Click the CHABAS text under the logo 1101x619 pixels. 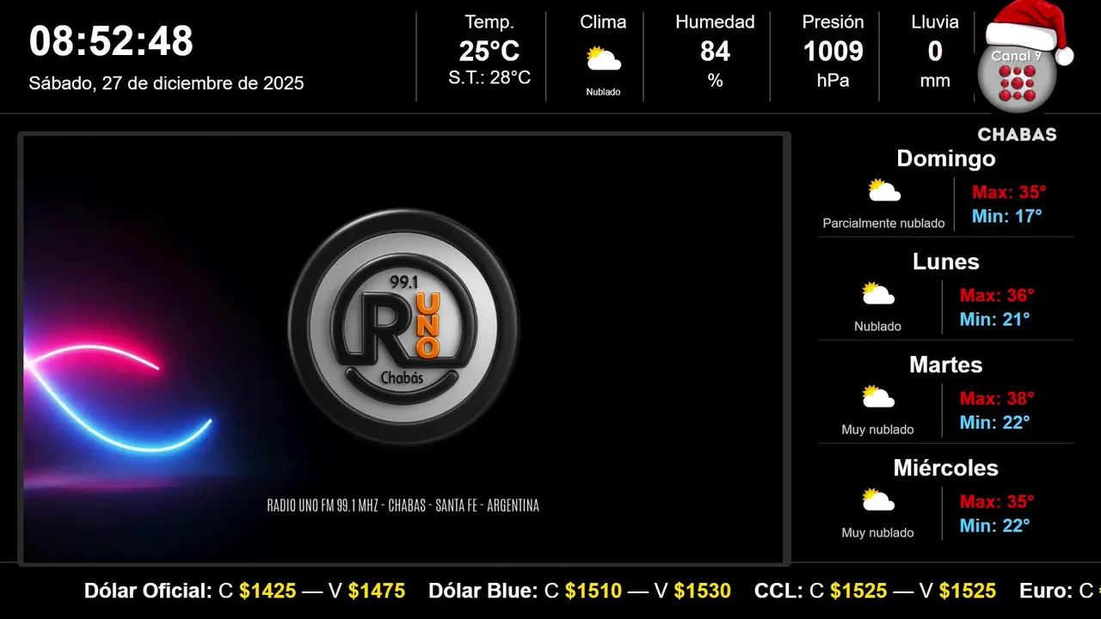1017,134
